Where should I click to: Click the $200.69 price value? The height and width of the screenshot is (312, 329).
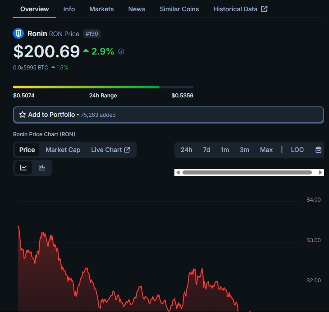click(x=46, y=51)
